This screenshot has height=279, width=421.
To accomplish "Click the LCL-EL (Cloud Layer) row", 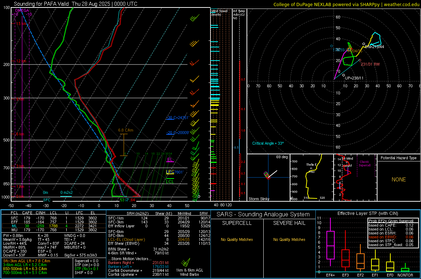I will [x=159, y=239].
